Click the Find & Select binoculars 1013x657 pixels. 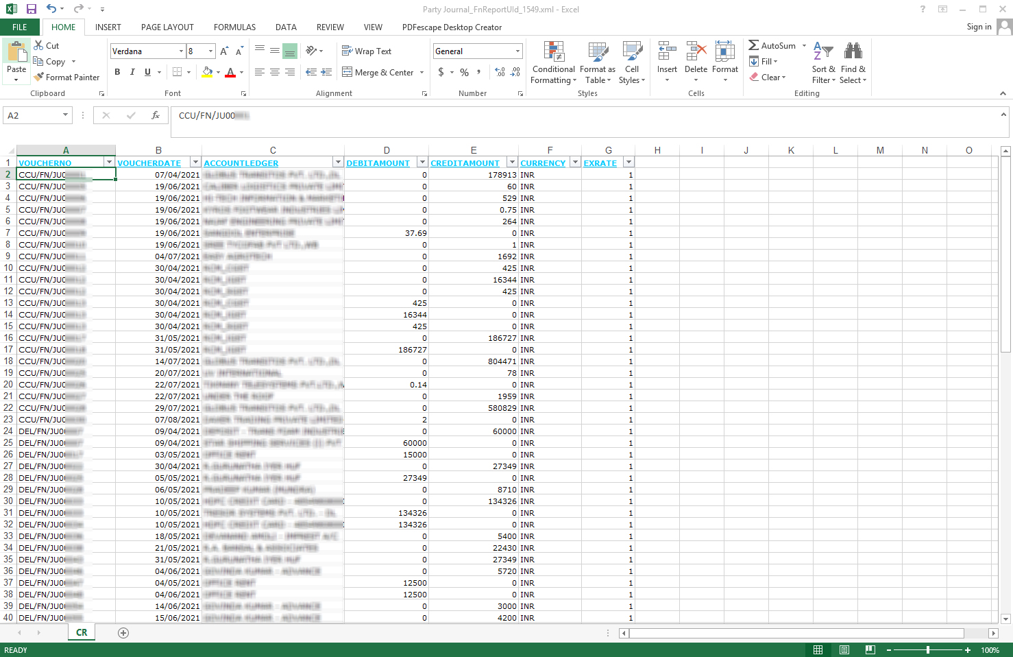pyautogui.click(x=853, y=63)
